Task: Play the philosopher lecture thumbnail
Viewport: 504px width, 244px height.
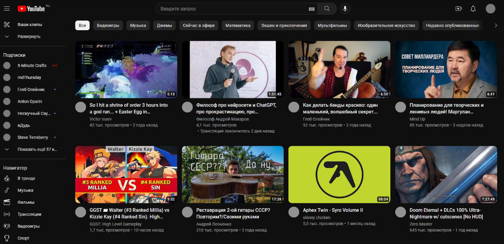Action: tap(233, 70)
